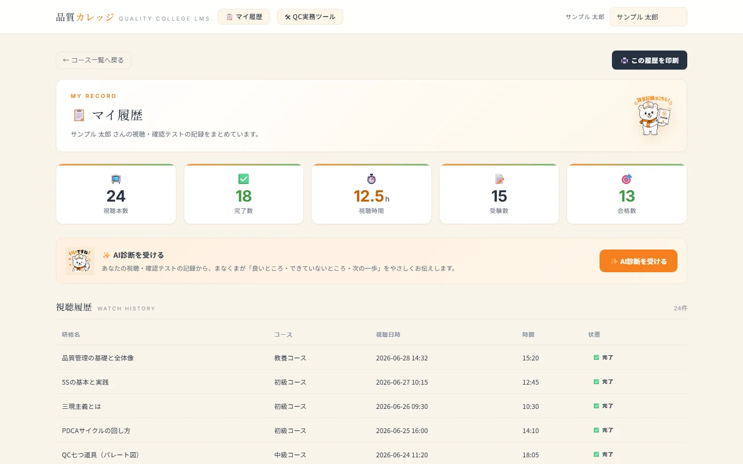Click the 研修名 column header
Viewport: 743px width, 464px height.
click(71, 335)
